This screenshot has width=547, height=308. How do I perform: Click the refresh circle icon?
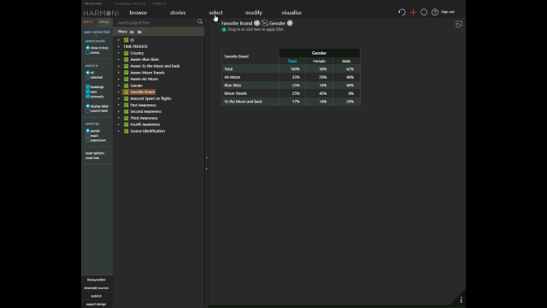(424, 12)
